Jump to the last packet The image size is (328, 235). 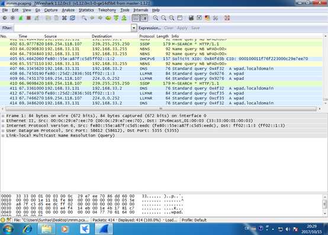pos(124,18)
